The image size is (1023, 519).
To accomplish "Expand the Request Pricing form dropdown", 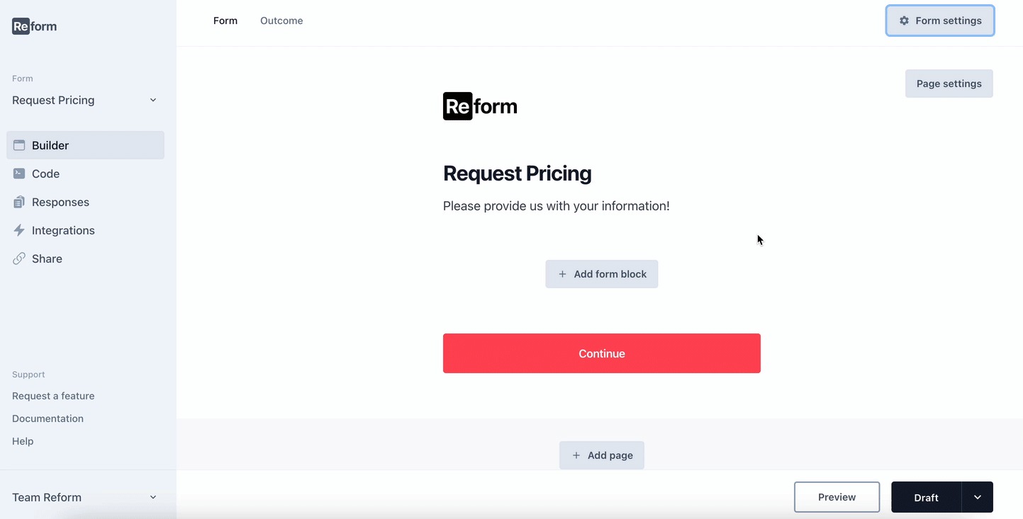I will pyautogui.click(x=153, y=100).
